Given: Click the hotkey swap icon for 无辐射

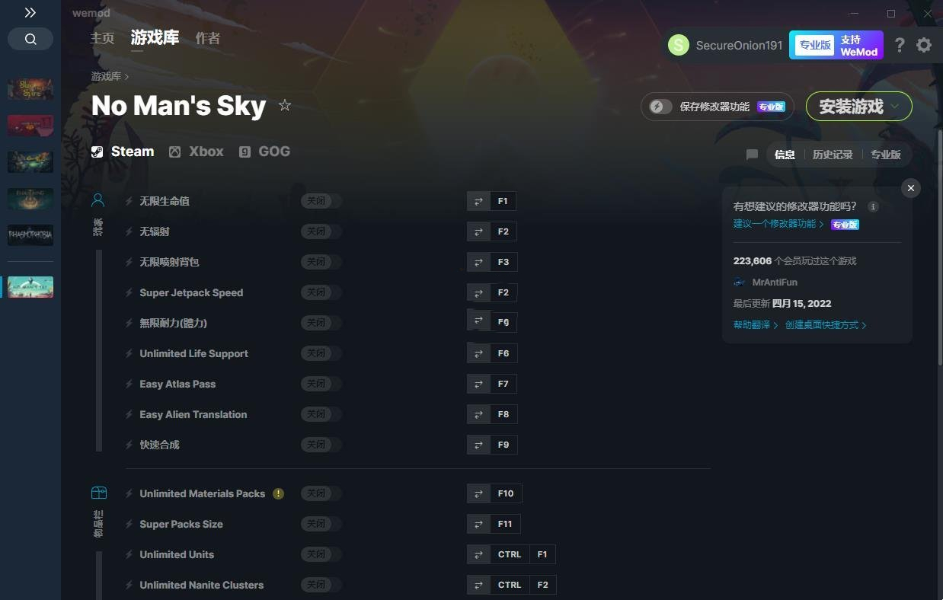Looking at the screenshot, I should [478, 231].
